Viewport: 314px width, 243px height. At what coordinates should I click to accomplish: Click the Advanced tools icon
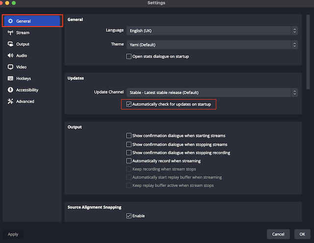10,101
